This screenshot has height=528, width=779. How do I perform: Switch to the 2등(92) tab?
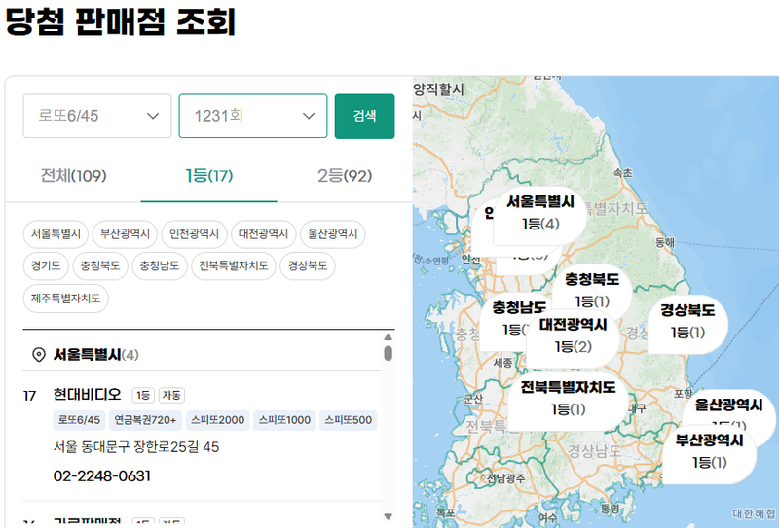click(x=345, y=176)
